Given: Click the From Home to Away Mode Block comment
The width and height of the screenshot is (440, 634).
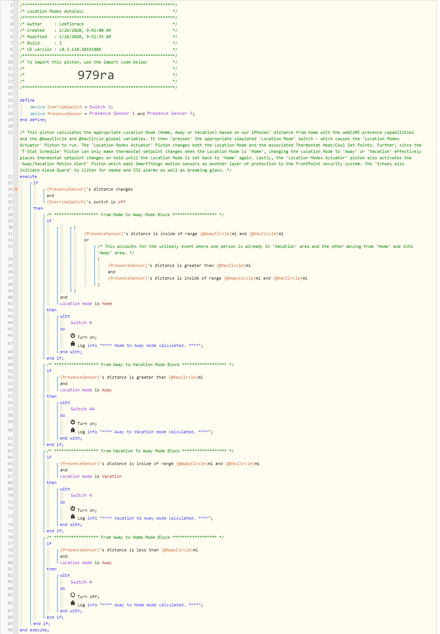Looking at the screenshot, I should (x=135, y=215).
